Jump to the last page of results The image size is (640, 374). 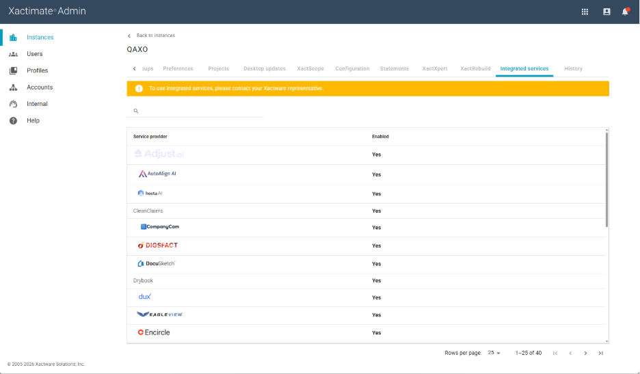(x=600, y=353)
